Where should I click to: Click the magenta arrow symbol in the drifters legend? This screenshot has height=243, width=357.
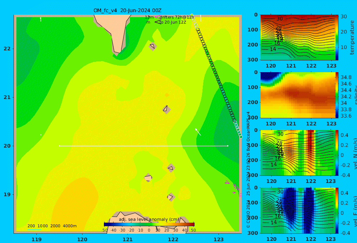(x=157, y=17)
